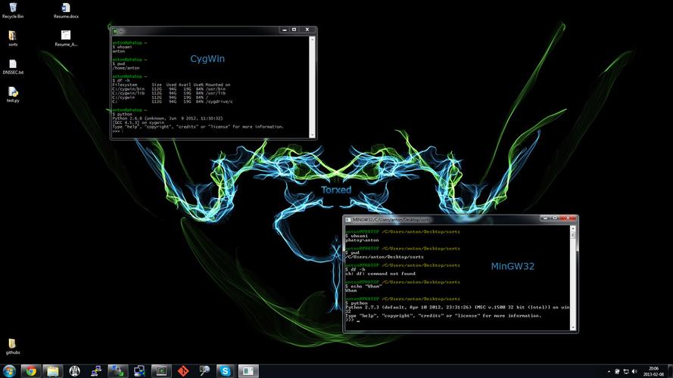The image size is (673, 378).
Task: Open the Recycle Bin desktop icon
Action: (x=13, y=11)
